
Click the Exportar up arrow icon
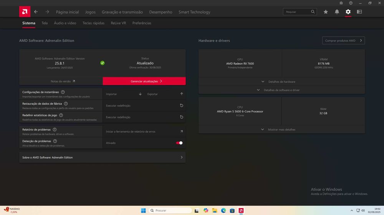pos(182,94)
